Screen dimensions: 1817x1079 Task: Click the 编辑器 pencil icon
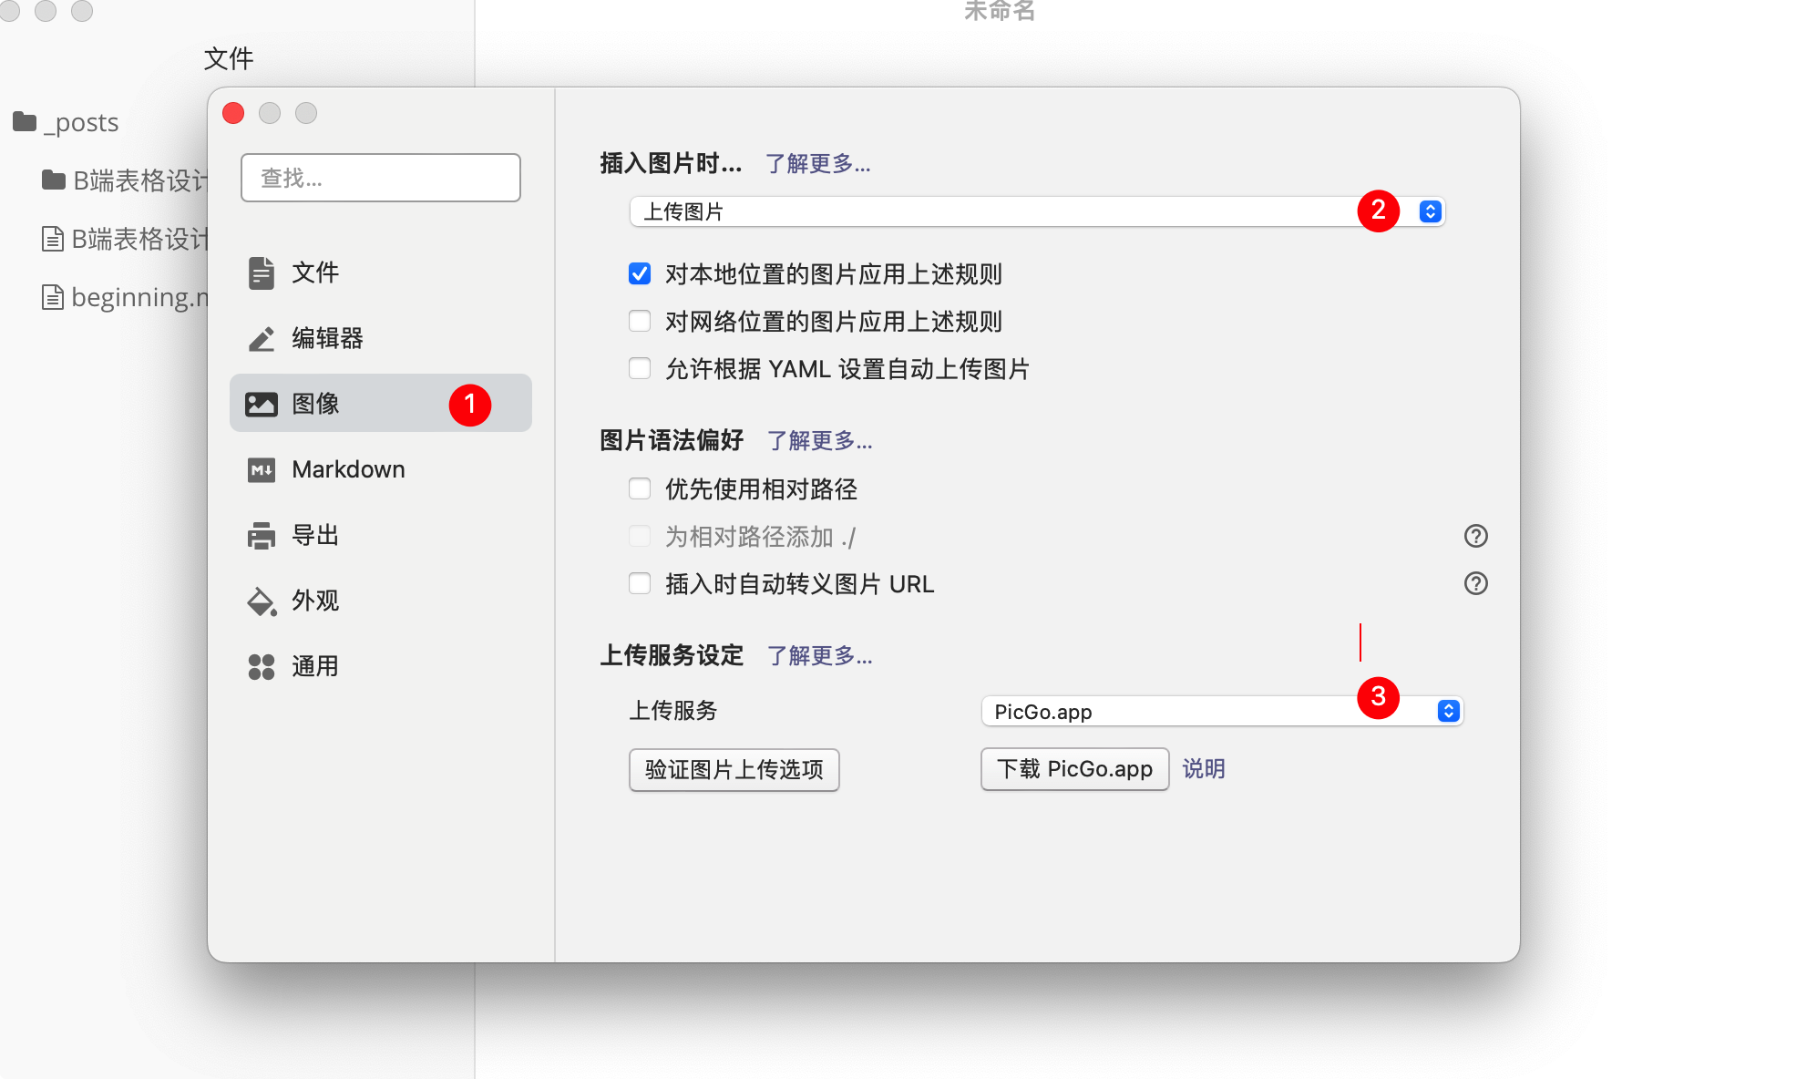coord(262,338)
